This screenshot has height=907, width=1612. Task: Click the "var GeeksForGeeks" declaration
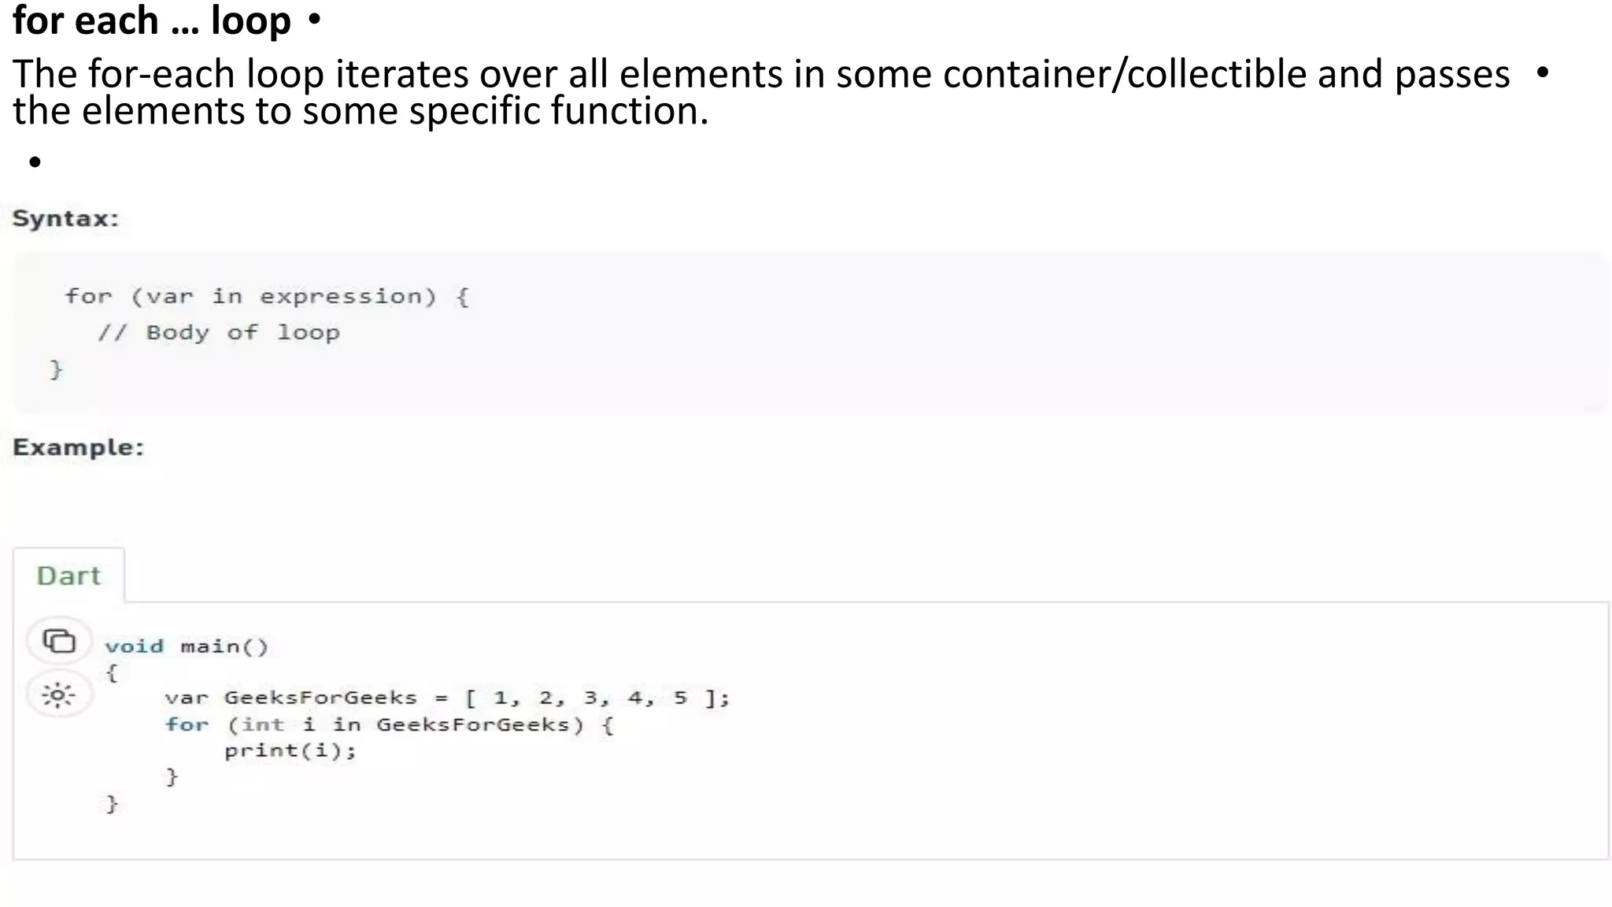click(290, 698)
